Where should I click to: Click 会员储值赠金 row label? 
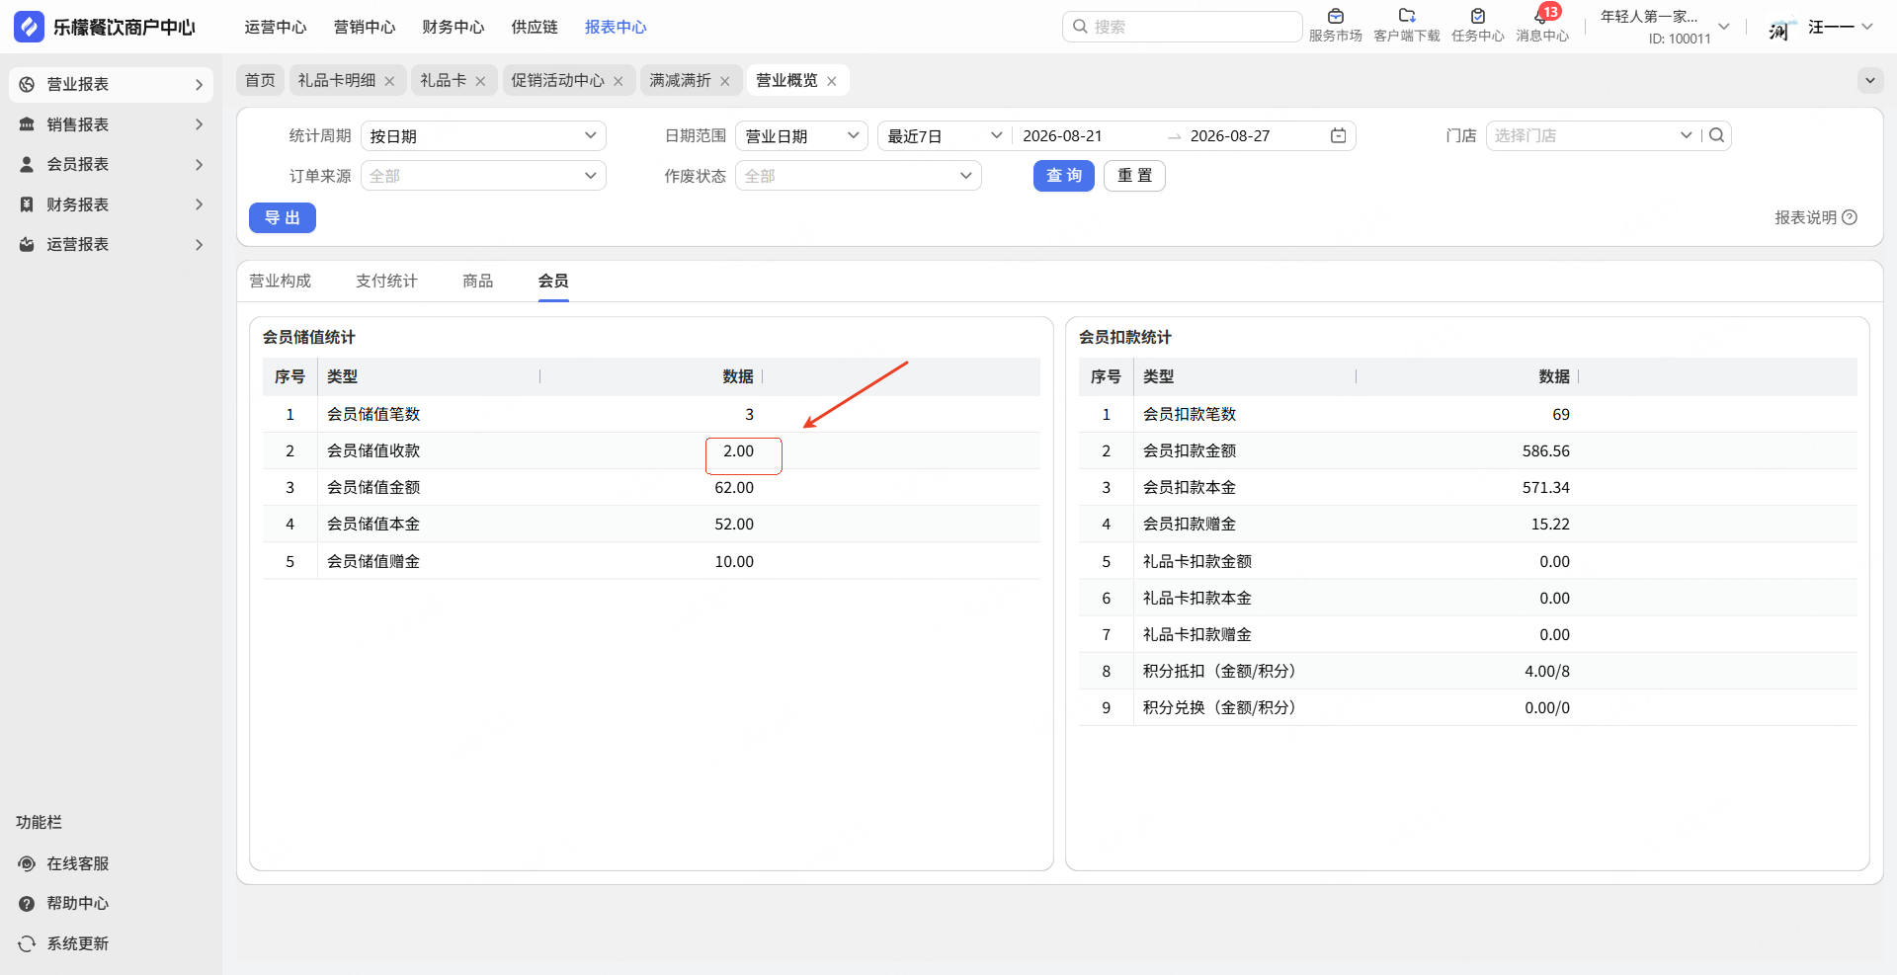(373, 561)
